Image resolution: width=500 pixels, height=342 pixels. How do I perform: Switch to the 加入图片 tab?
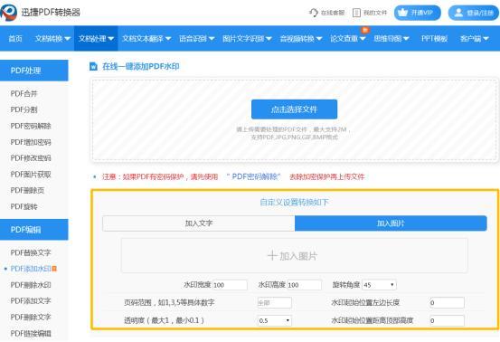(x=391, y=223)
